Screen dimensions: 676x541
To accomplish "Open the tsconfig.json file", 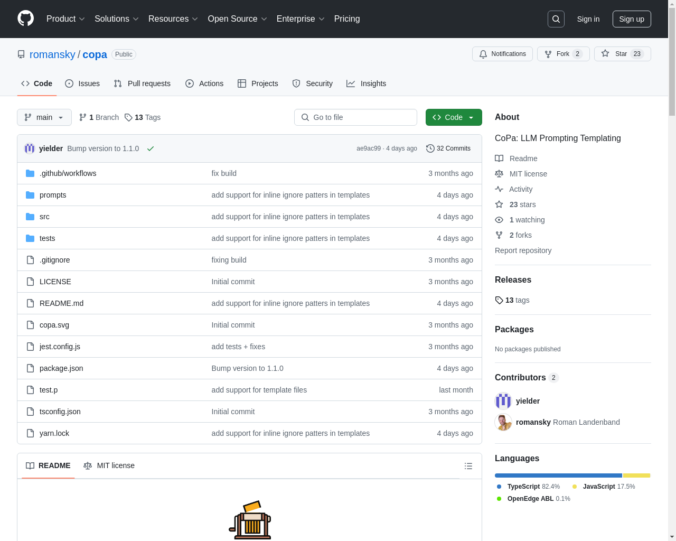I will click(60, 412).
